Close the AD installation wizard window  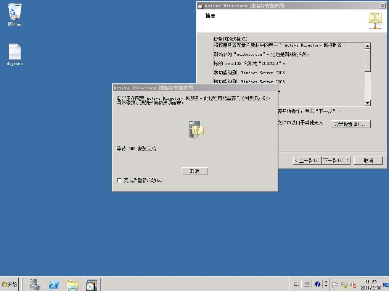pos(383,5)
